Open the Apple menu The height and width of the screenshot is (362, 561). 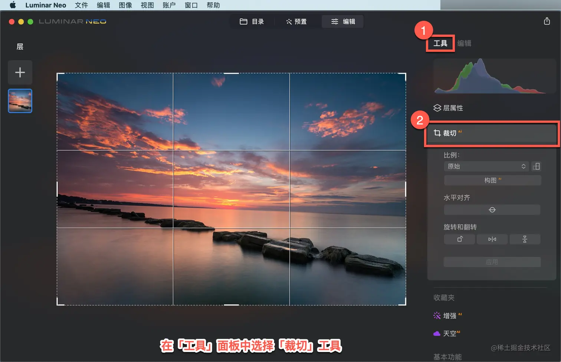pyautogui.click(x=13, y=5)
